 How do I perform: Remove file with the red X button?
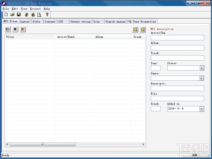23,29
